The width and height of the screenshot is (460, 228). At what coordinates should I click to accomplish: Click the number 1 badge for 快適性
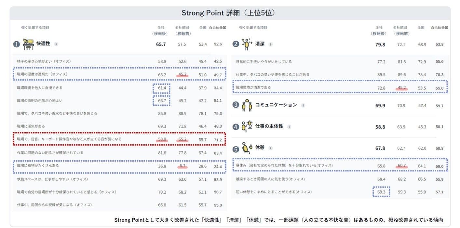point(16,44)
